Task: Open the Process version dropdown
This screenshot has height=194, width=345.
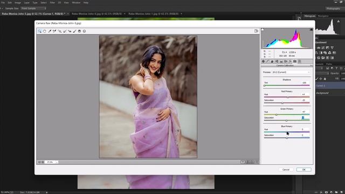Action: click(x=291, y=72)
